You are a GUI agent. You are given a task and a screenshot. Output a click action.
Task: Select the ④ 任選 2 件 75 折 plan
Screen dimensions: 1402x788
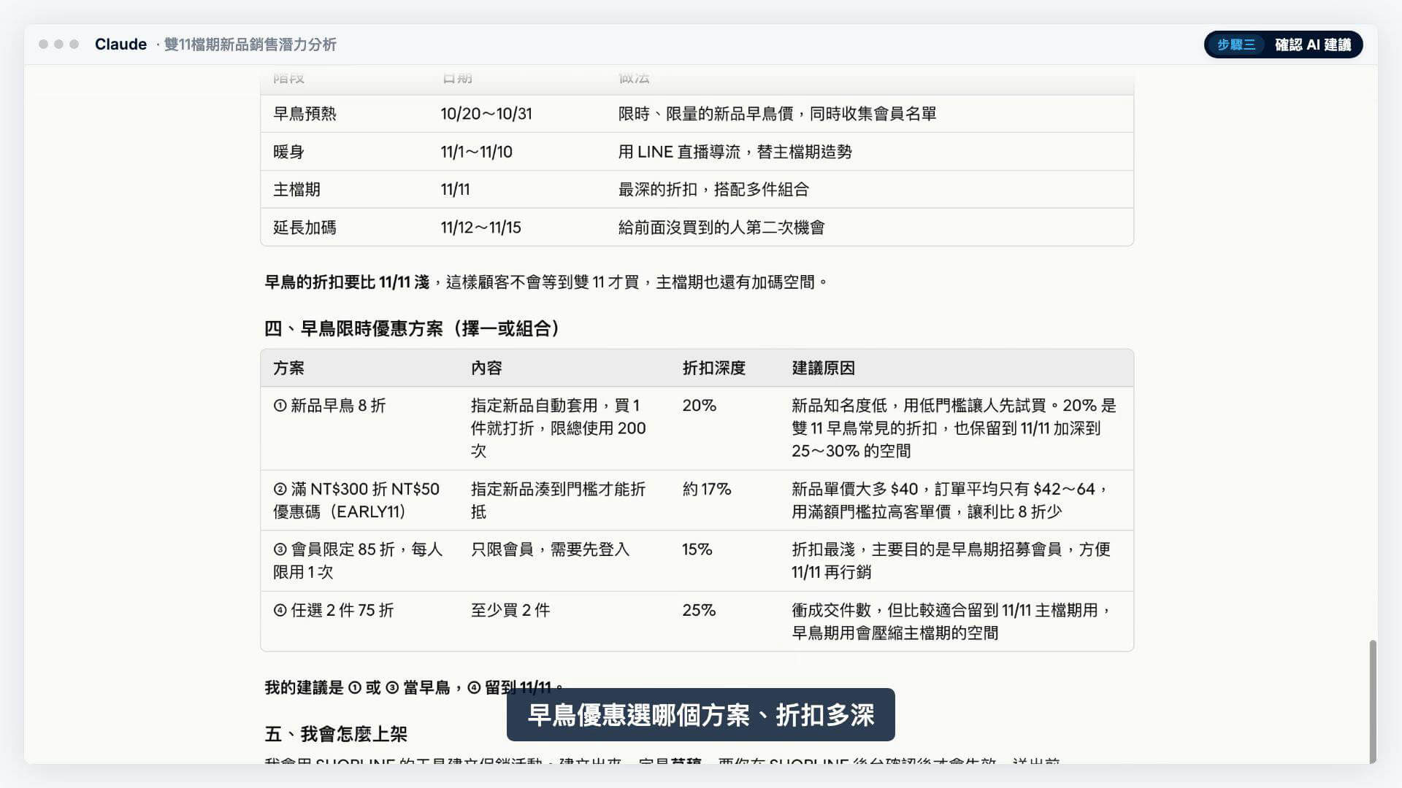[333, 610]
